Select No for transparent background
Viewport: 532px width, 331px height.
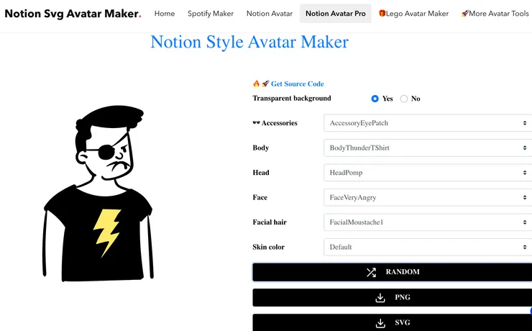(404, 99)
